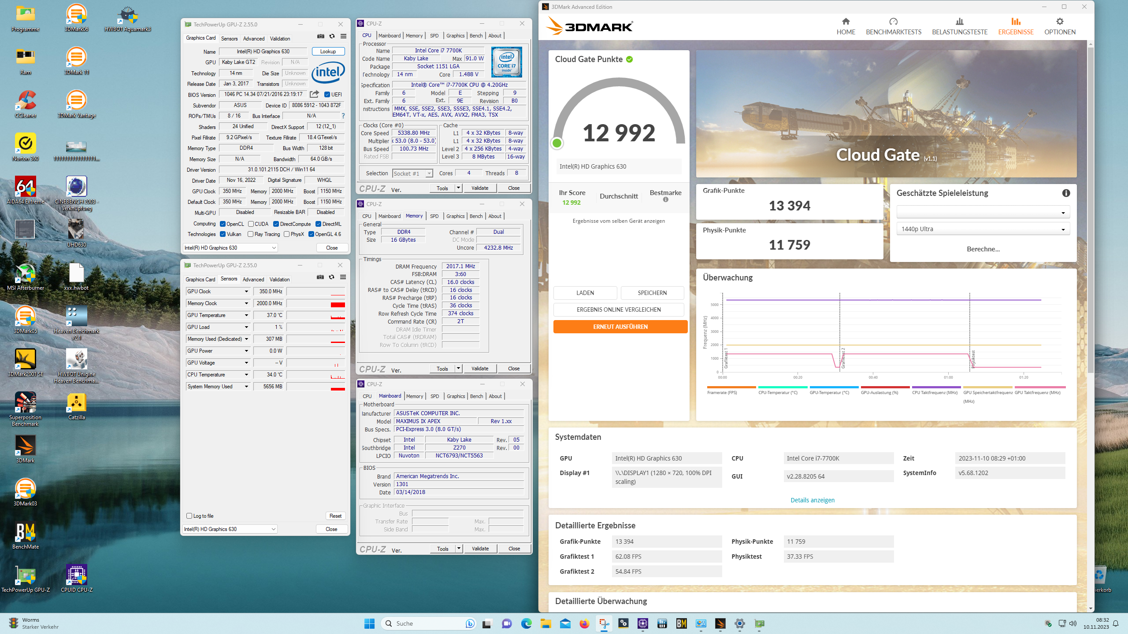
Task: Open hamburger menu in GPU-Z Sensors window
Action: click(343, 277)
